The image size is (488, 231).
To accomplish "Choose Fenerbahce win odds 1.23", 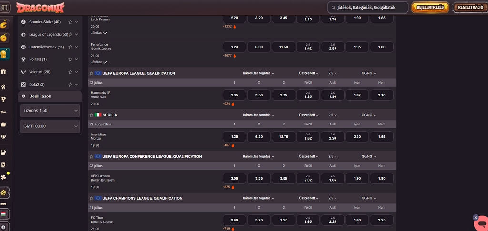I will coord(234,47).
